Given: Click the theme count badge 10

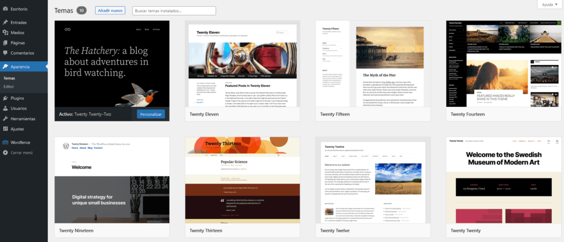Looking at the screenshot, I should [x=82, y=10].
